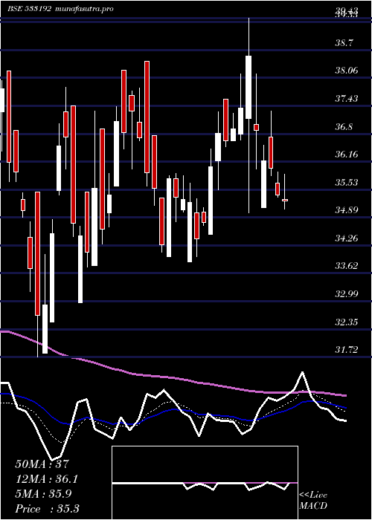Select the 34.89 price axis label
Viewport: 372px width, 520px height.
coord(347,210)
